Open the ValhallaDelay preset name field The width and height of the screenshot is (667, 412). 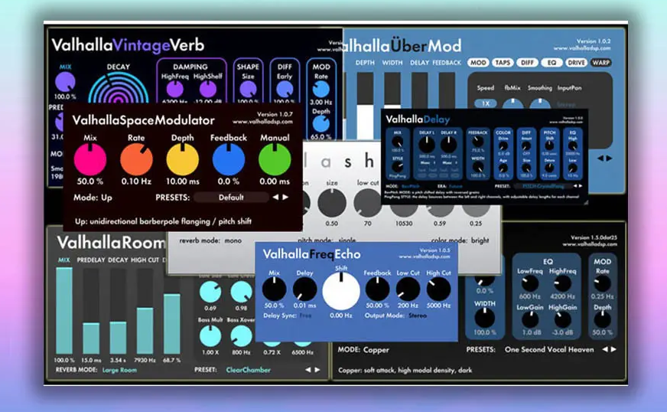(543, 186)
